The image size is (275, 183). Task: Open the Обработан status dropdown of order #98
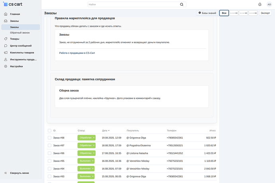click(x=86, y=138)
